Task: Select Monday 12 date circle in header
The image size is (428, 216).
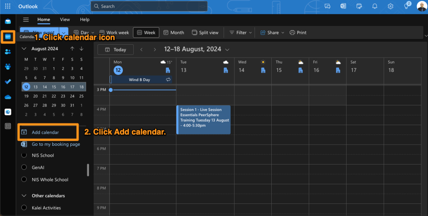Action: tap(118, 70)
